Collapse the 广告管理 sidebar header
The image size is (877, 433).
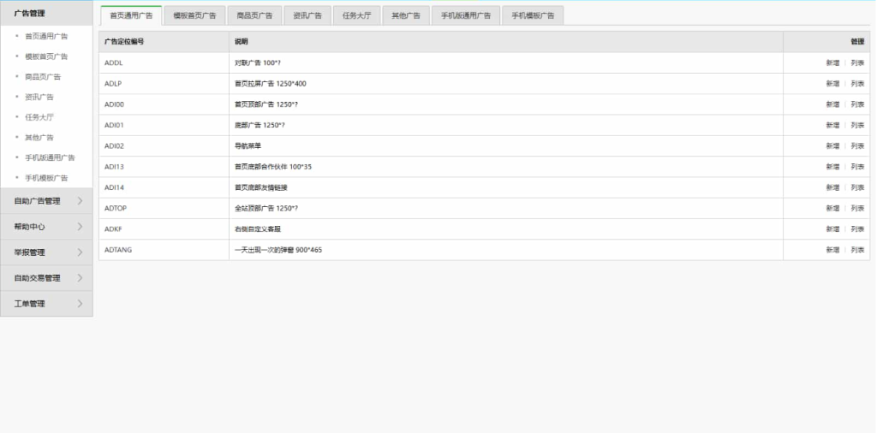[46, 13]
